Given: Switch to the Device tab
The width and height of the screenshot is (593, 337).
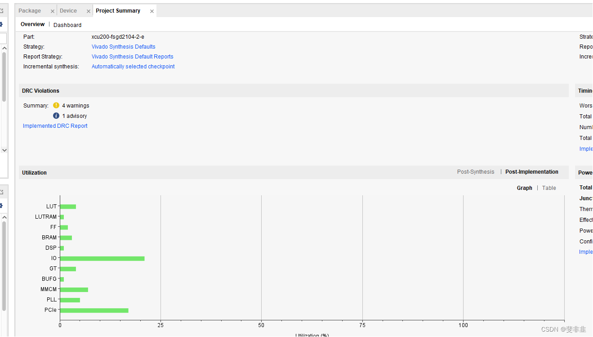Looking at the screenshot, I should click(68, 11).
